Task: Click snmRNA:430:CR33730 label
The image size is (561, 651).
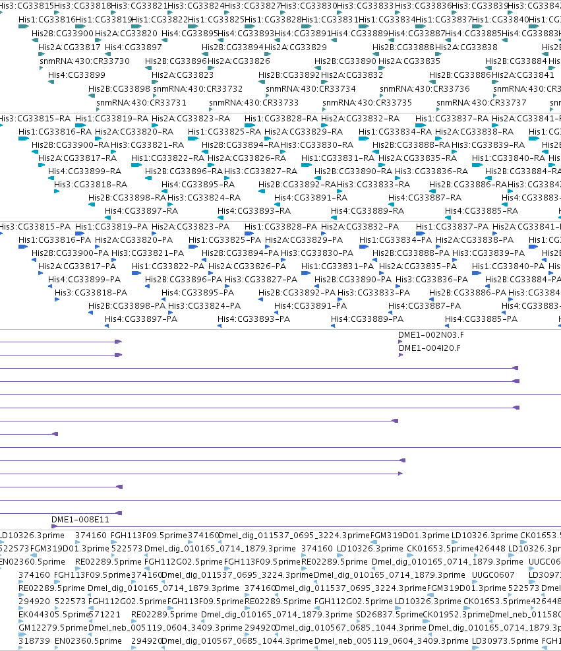Action: coord(84,61)
